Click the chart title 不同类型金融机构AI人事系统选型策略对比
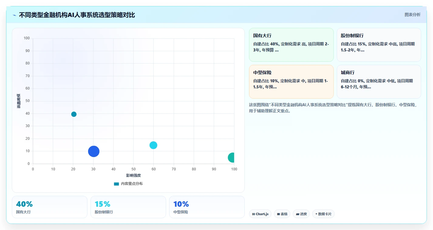 (x=77, y=15)
